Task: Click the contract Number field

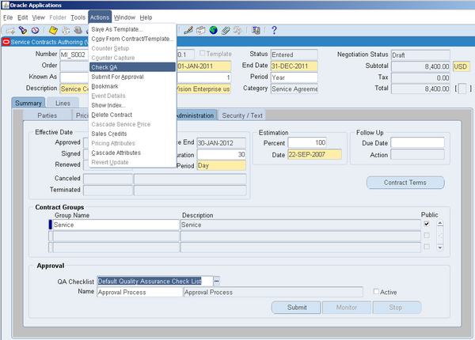Action: click(x=74, y=55)
